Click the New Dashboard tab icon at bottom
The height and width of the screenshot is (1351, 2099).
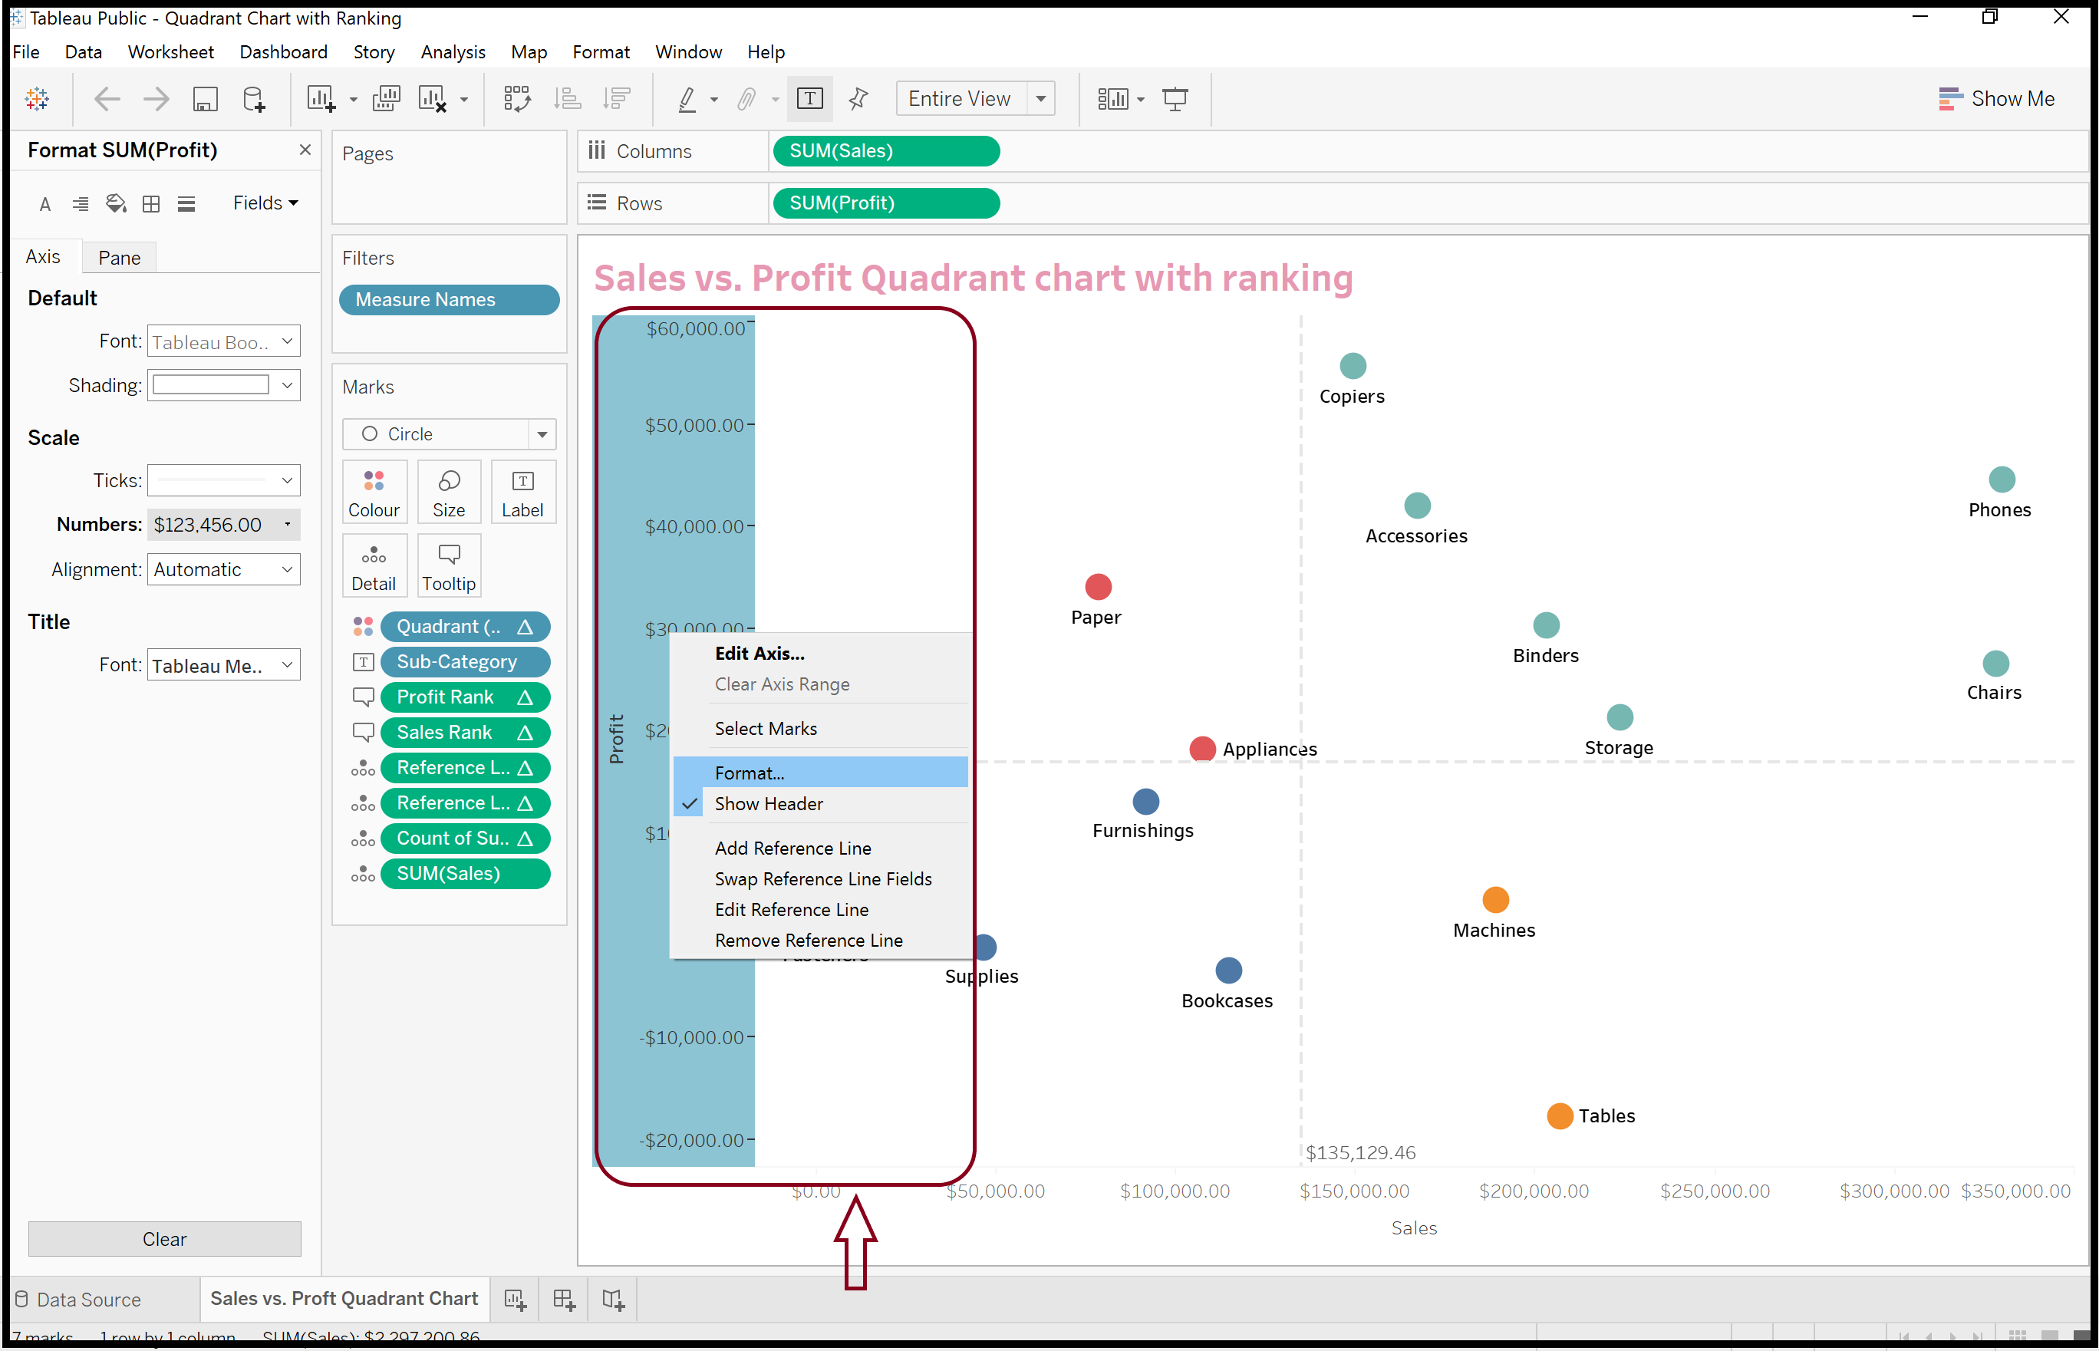[564, 1300]
